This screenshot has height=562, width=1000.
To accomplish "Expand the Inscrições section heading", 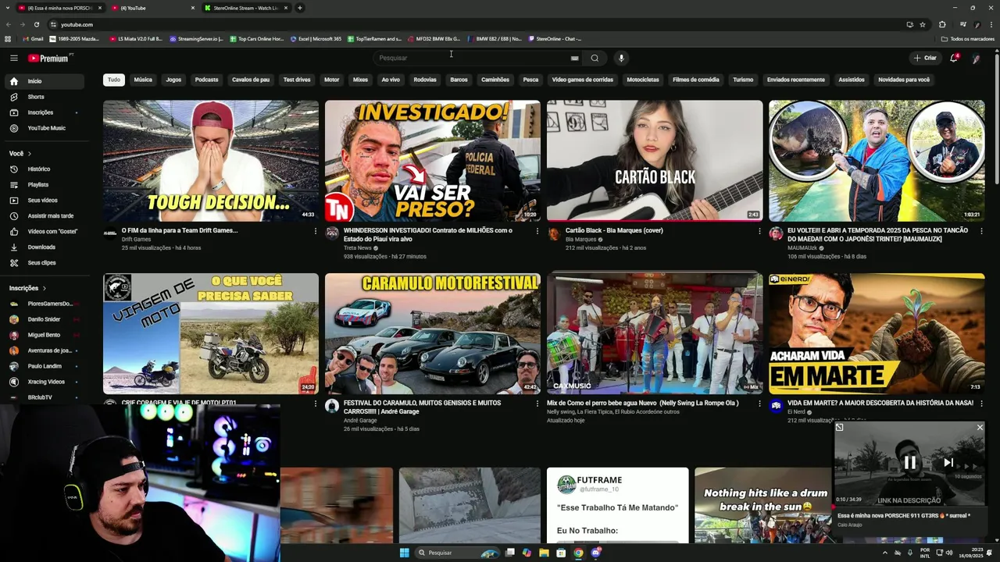I will click(28, 288).
